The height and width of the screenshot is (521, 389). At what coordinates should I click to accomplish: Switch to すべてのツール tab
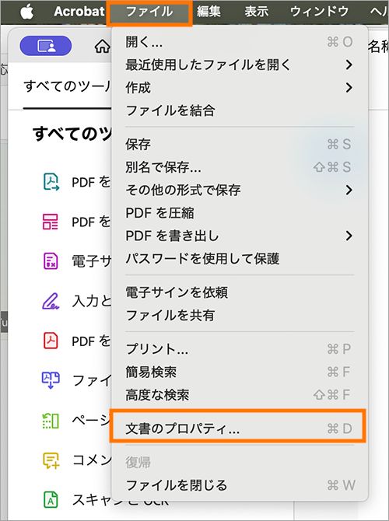pos(68,86)
